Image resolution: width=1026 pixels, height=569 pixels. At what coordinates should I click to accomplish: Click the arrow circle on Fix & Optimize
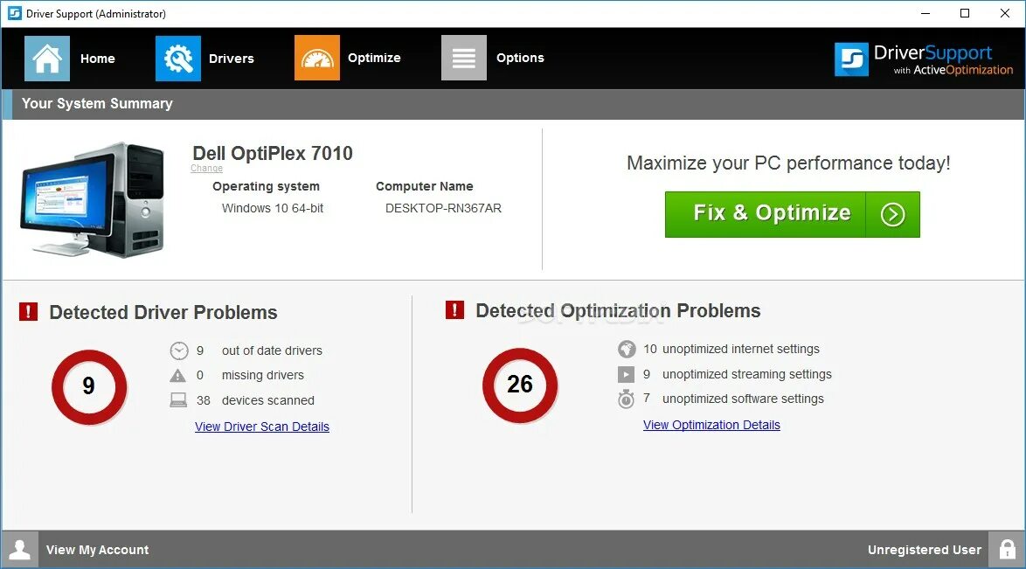892,214
